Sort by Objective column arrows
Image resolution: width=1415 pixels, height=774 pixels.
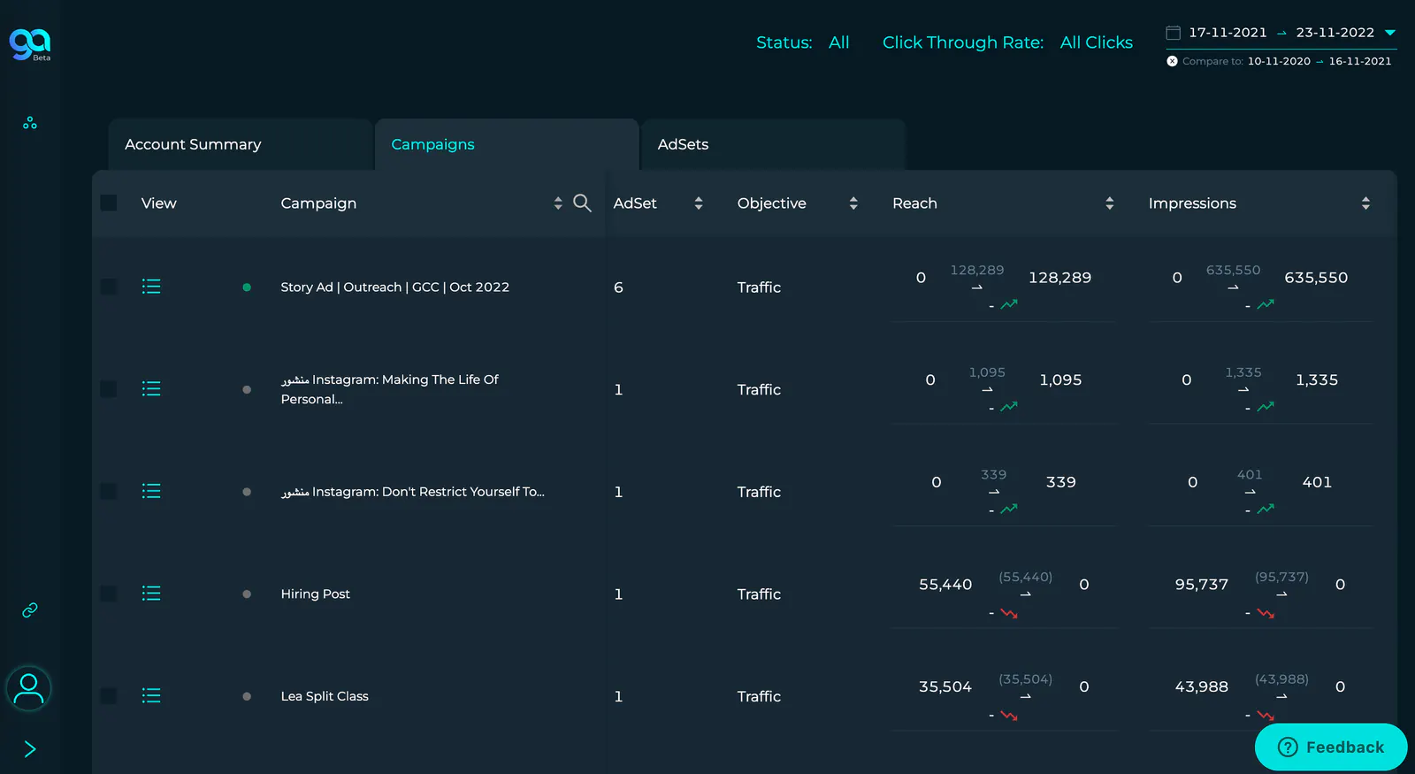tap(853, 203)
